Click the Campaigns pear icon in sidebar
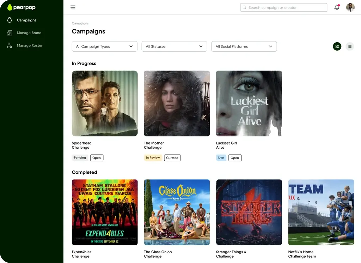361x263 pixels. tap(10, 20)
